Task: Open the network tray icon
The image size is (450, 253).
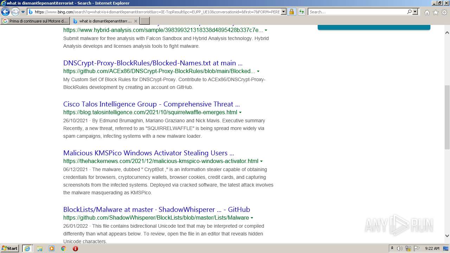Action: click(x=408, y=248)
